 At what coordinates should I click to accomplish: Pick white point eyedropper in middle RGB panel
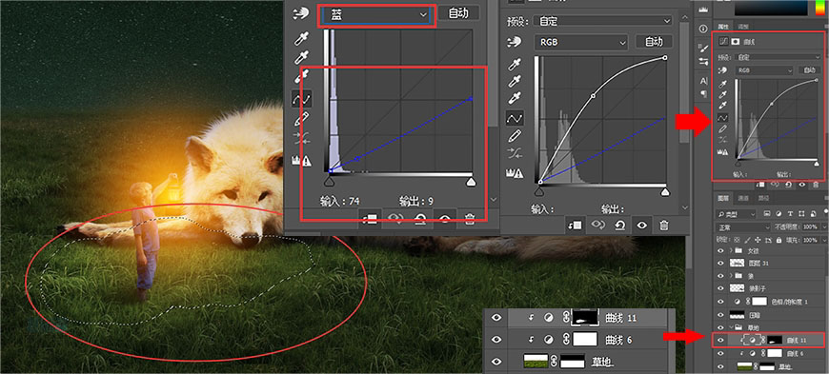pyautogui.click(x=515, y=98)
